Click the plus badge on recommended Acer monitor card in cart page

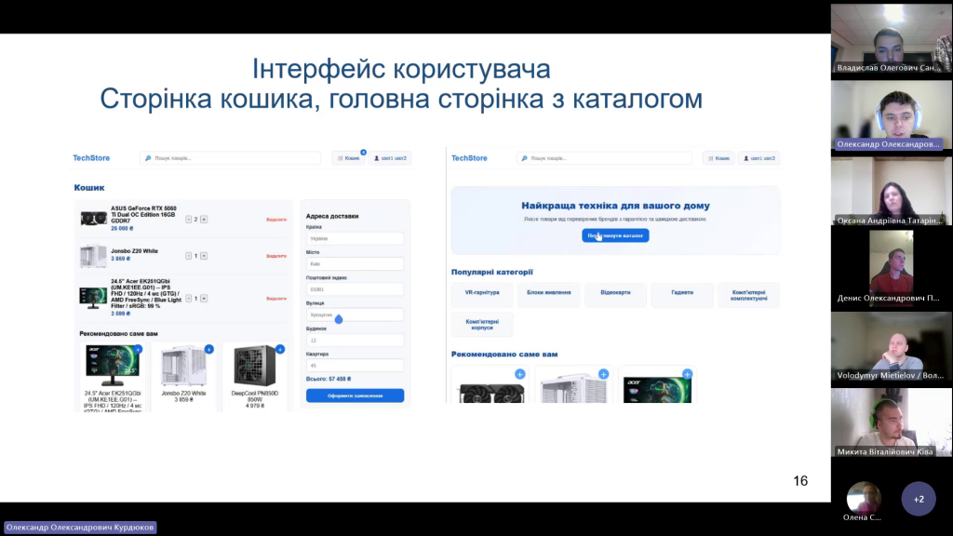coord(138,350)
